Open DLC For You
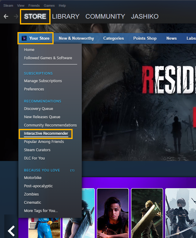 [x=34, y=158]
